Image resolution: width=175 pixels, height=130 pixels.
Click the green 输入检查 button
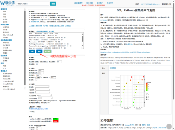tap(48, 51)
